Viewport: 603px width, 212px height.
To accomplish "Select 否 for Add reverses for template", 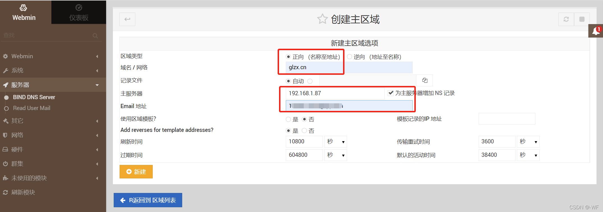I will (304, 131).
